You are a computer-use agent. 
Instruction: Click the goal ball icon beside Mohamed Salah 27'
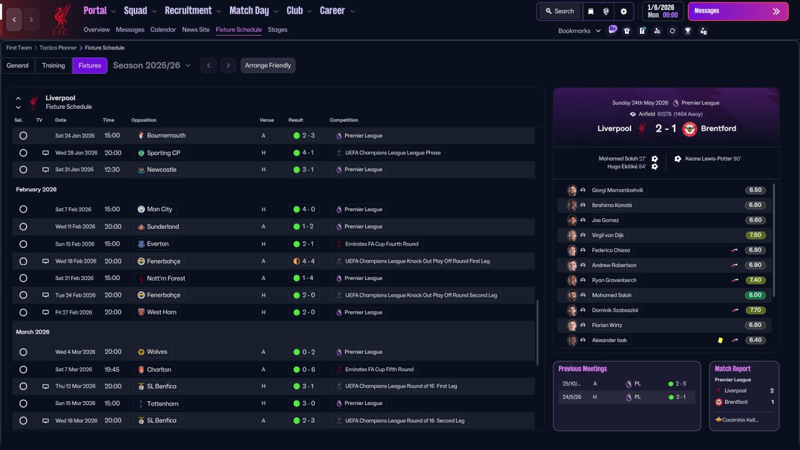[x=654, y=159]
